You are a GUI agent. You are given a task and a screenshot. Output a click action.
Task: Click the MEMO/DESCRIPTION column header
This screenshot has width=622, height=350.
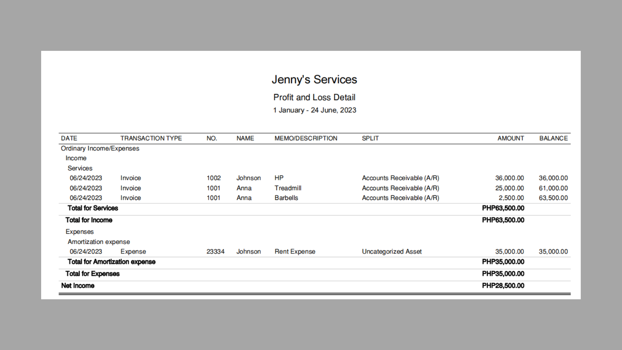(x=305, y=138)
